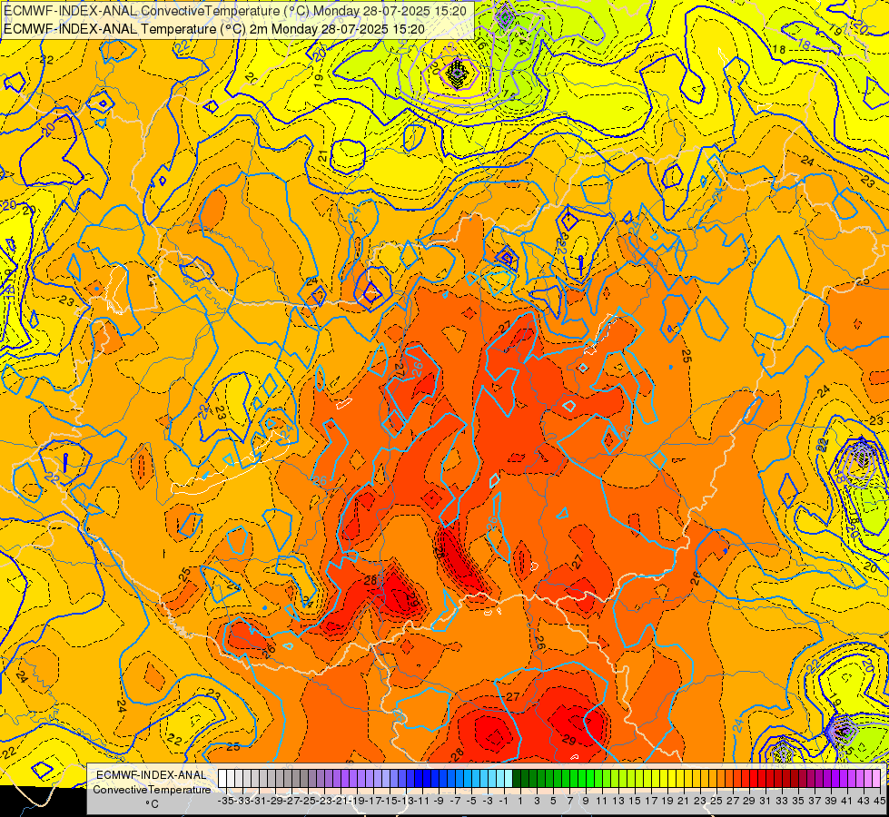Pick the leftmost white swatch of the legend scale

[x=222, y=778]
